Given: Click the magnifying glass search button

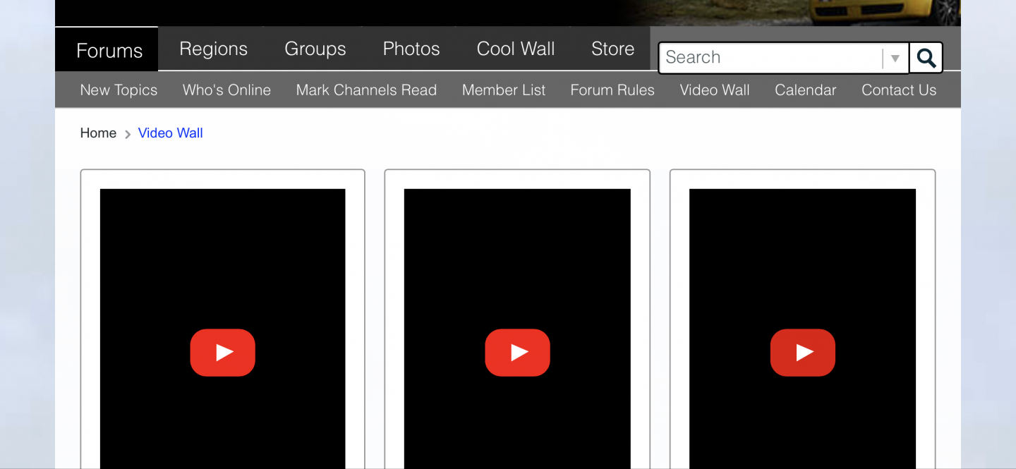Looking at the screenshot, I should tap(926, 58).
